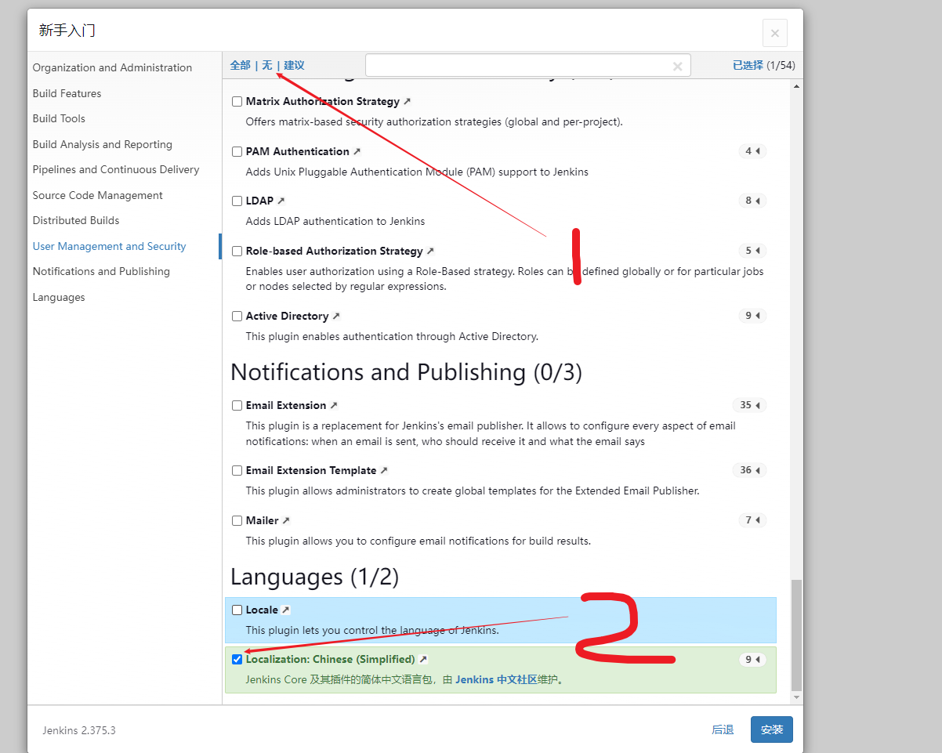Expand the 9 dependencies badge for Active Directory
This screenshot has width=942, height=753.
click(x=752, y=316)
